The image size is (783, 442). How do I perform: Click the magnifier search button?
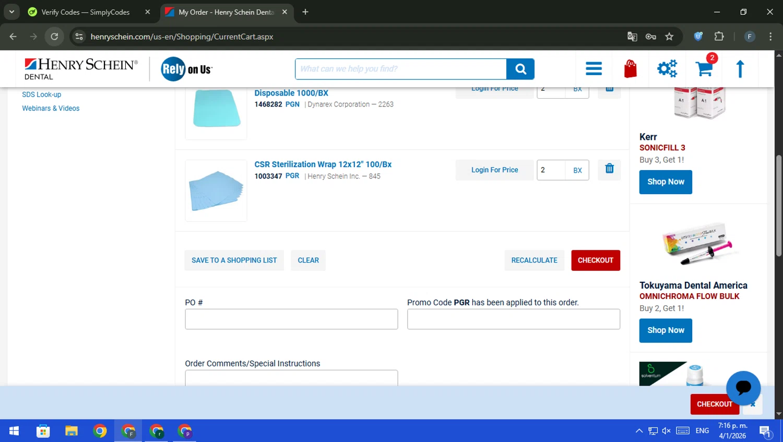click(520, 69)
